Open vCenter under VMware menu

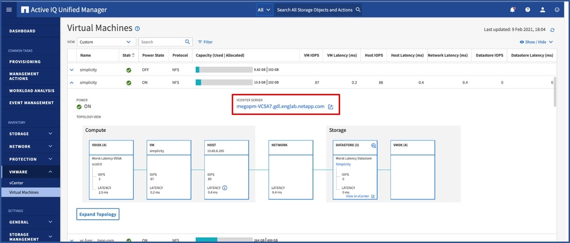coord(16,183)
